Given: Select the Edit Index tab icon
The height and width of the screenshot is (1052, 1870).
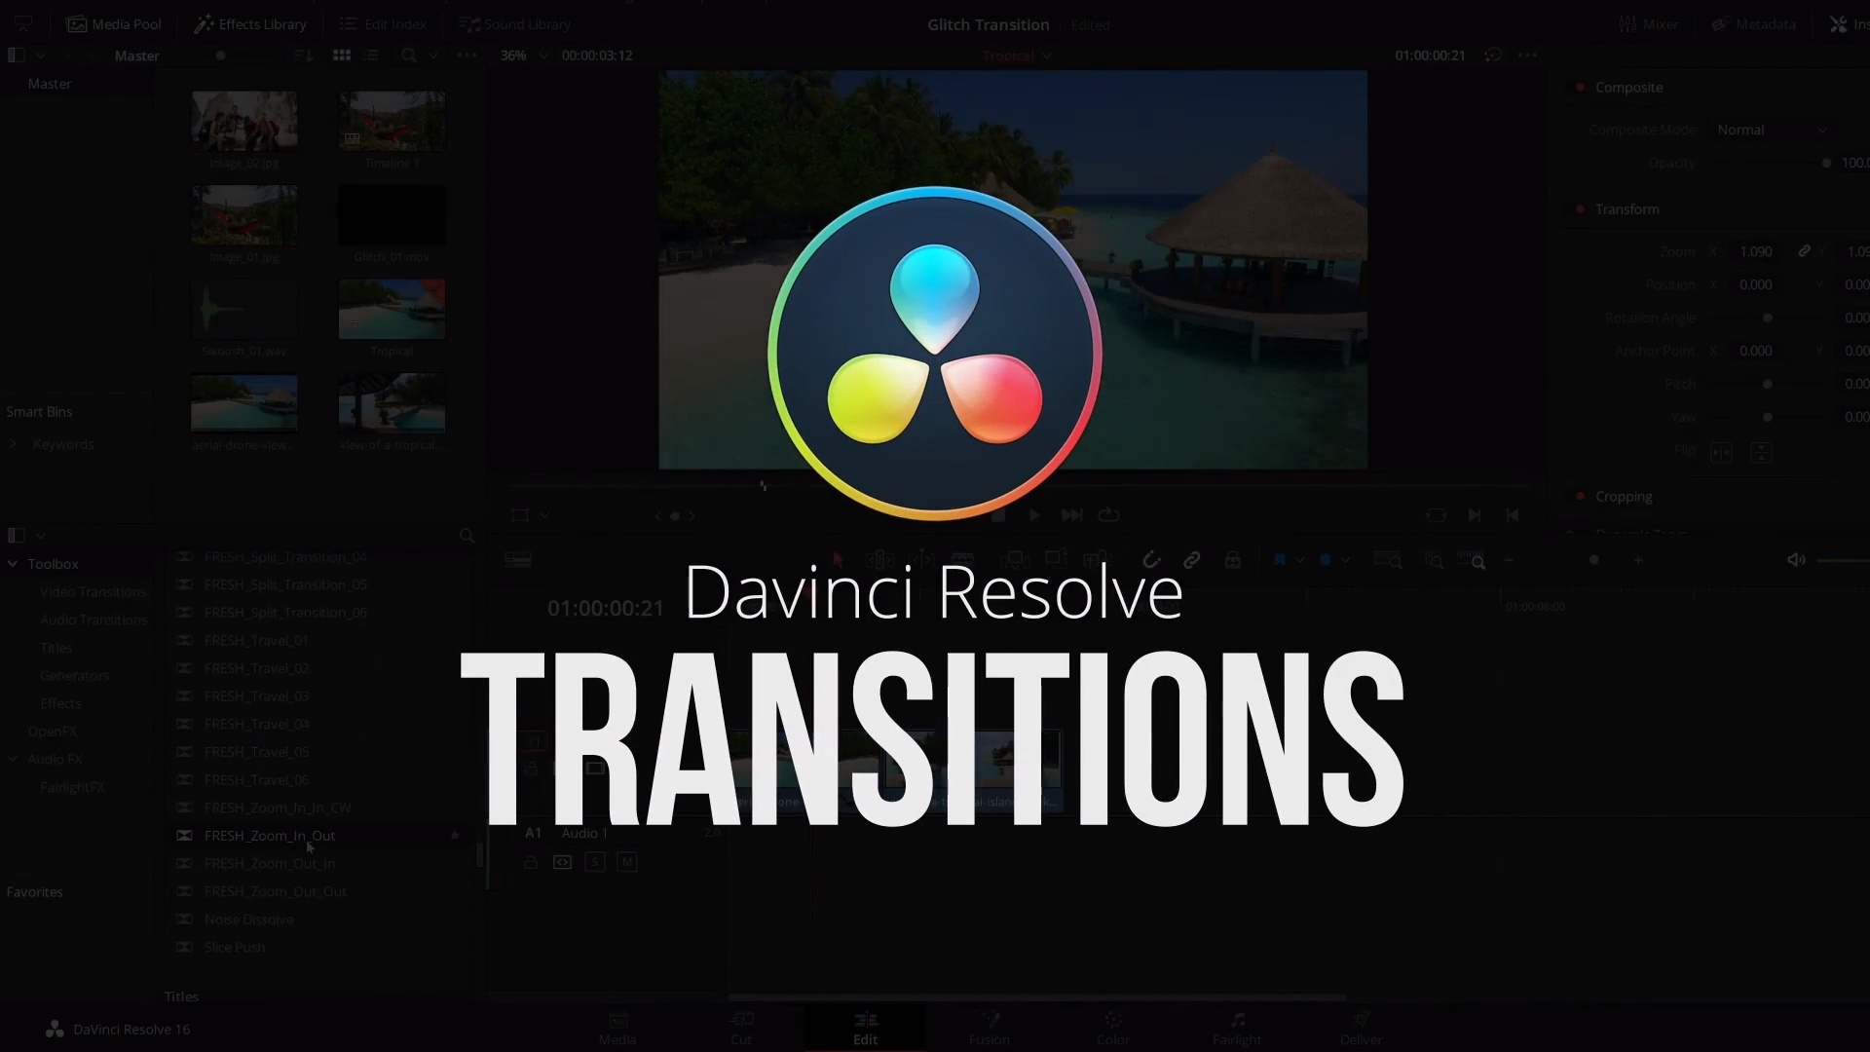Looking at the screenshot, I should click(x=350, y=23).
